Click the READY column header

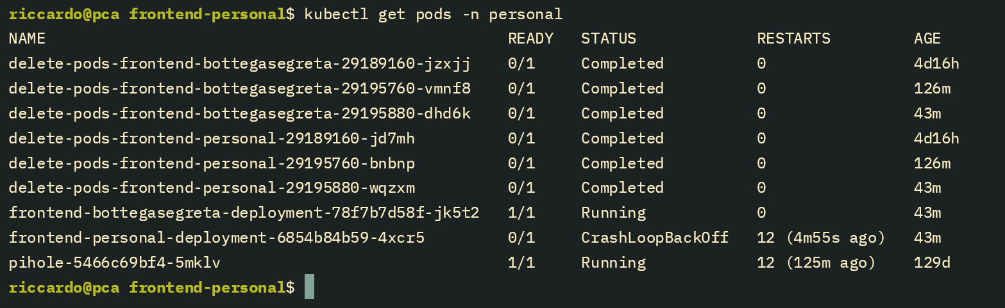click(x=530, y=38)
